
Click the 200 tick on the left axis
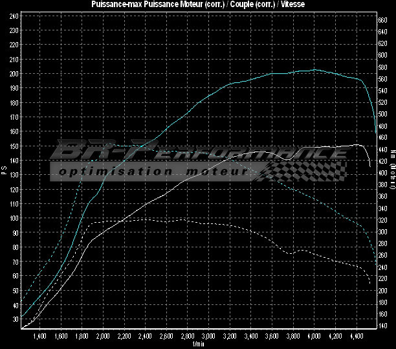(14, 74)
